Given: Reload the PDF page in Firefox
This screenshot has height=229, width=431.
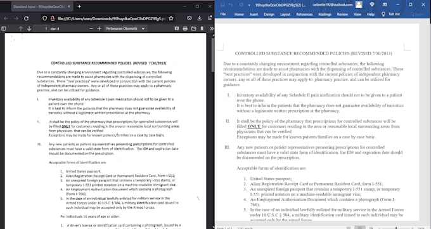Looking at the screenshot, I should click(x=26, y=18).
